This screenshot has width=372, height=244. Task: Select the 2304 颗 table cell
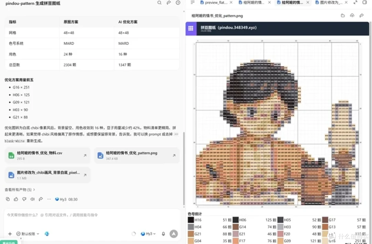point(70,65)
